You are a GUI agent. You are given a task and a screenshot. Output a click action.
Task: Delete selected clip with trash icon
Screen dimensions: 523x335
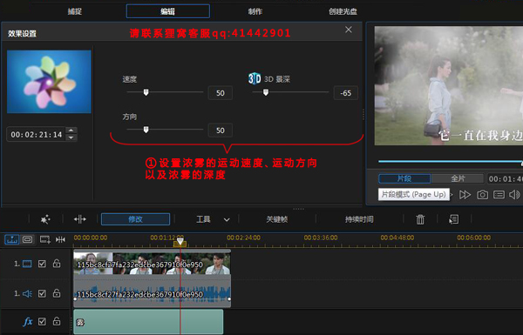(x=420, y=219)
